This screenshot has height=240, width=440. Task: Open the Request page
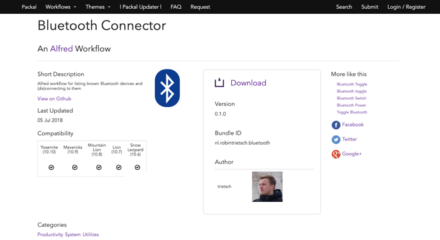(x=200, y=7)
